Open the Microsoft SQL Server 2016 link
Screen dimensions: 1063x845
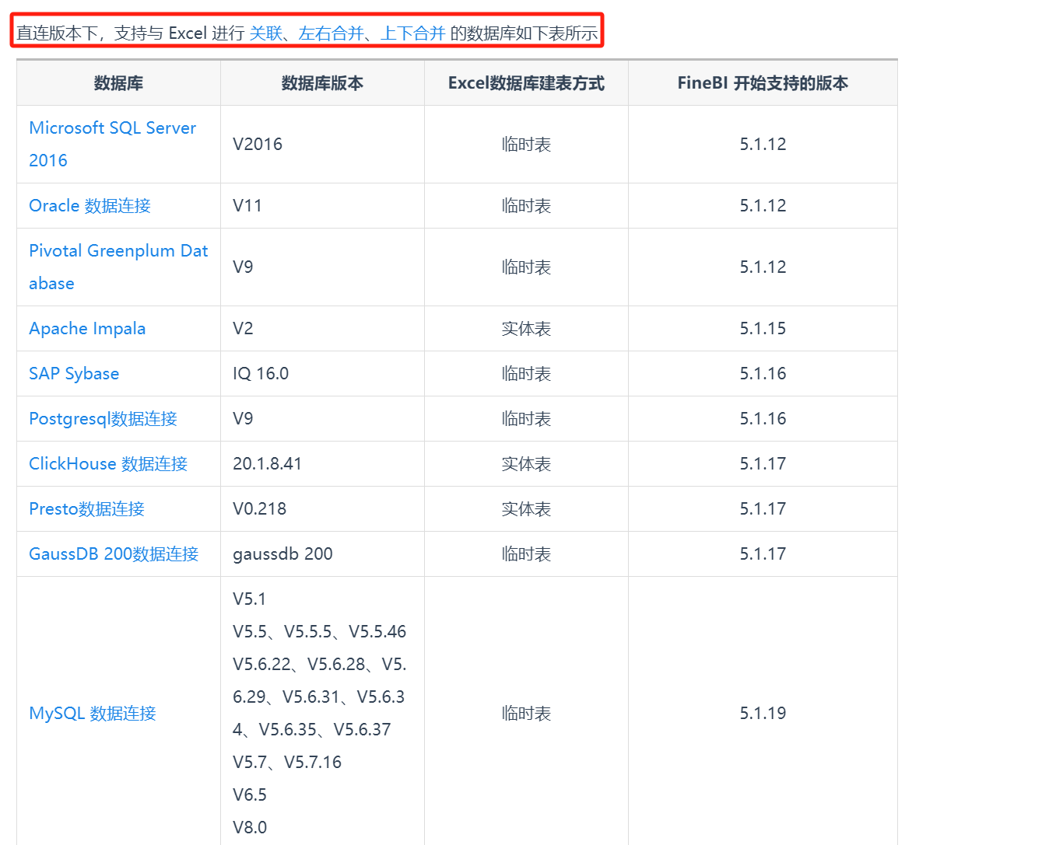[112, 144]
